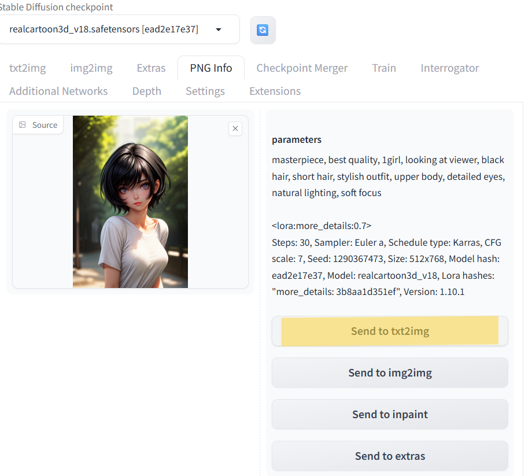Click the 'Version: 1.10.1' text
The image size is (525, 476).
pos(434,291)
